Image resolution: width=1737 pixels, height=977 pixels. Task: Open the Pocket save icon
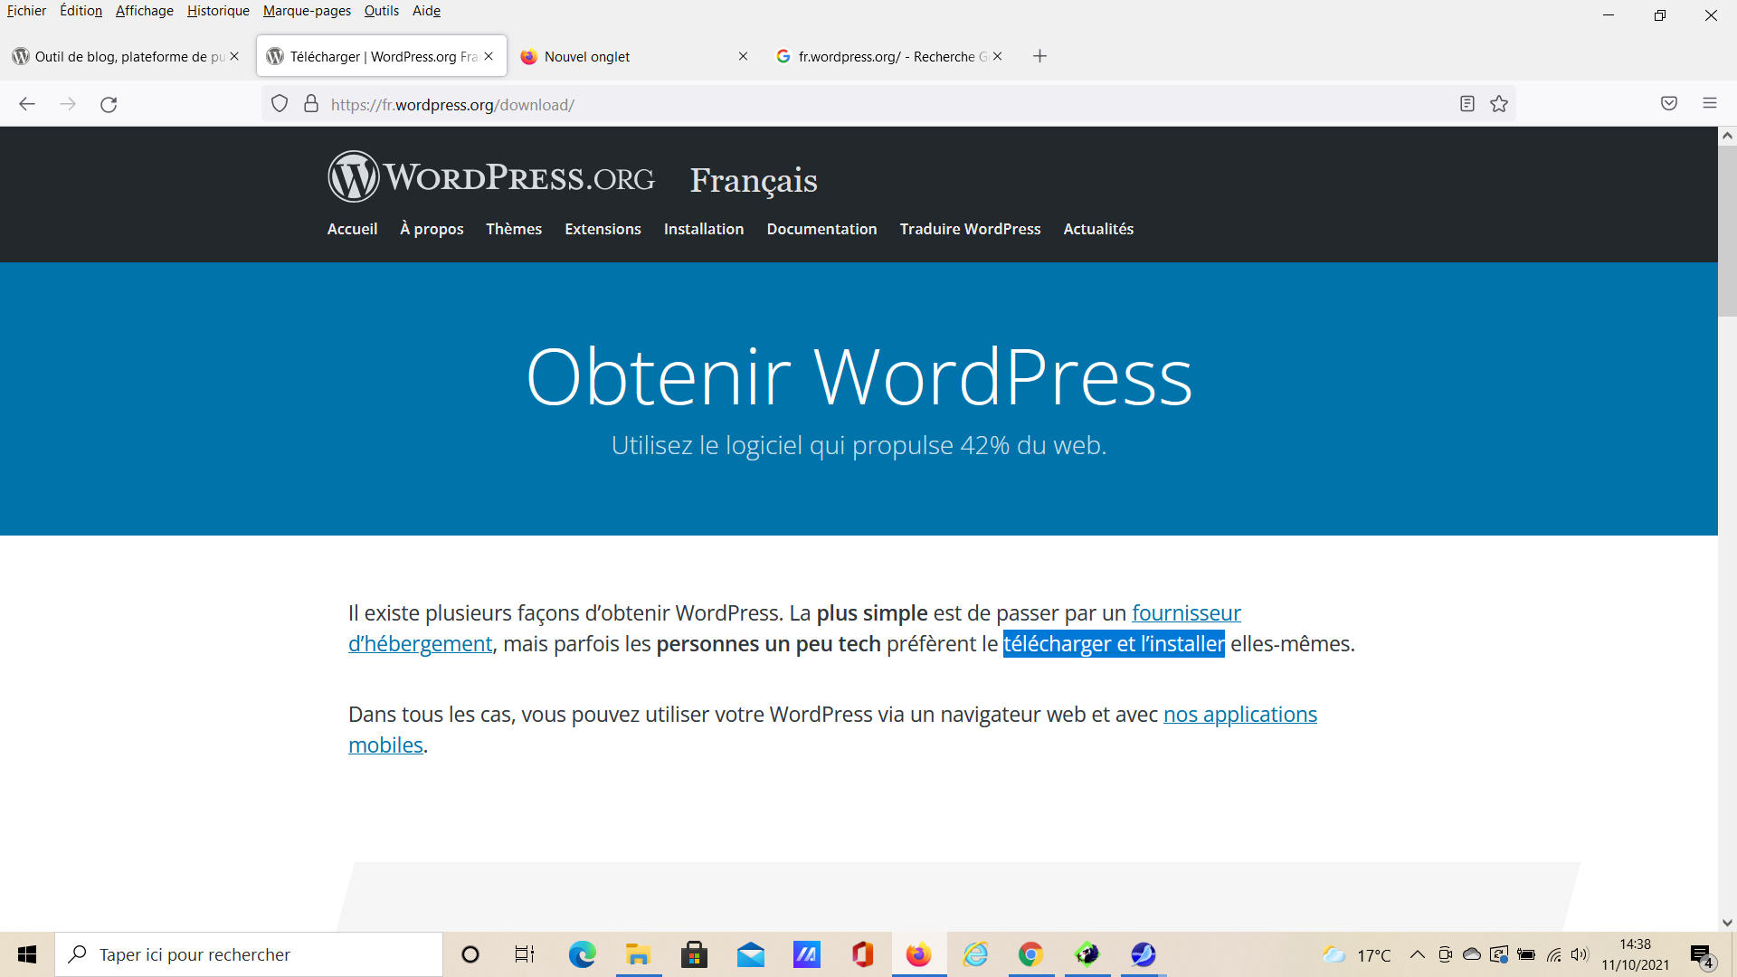1669,103
